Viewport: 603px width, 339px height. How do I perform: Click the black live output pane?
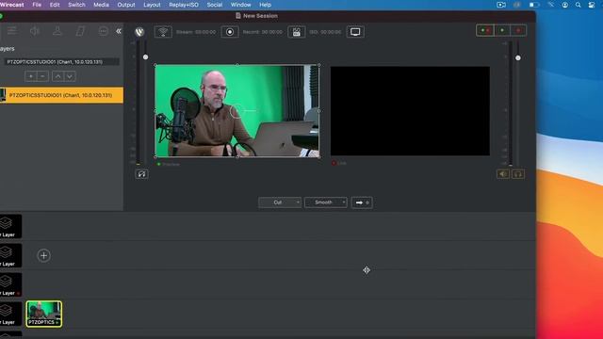[410, 111]
